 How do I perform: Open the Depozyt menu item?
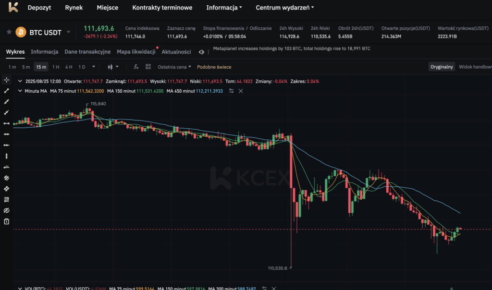point(39,8)
